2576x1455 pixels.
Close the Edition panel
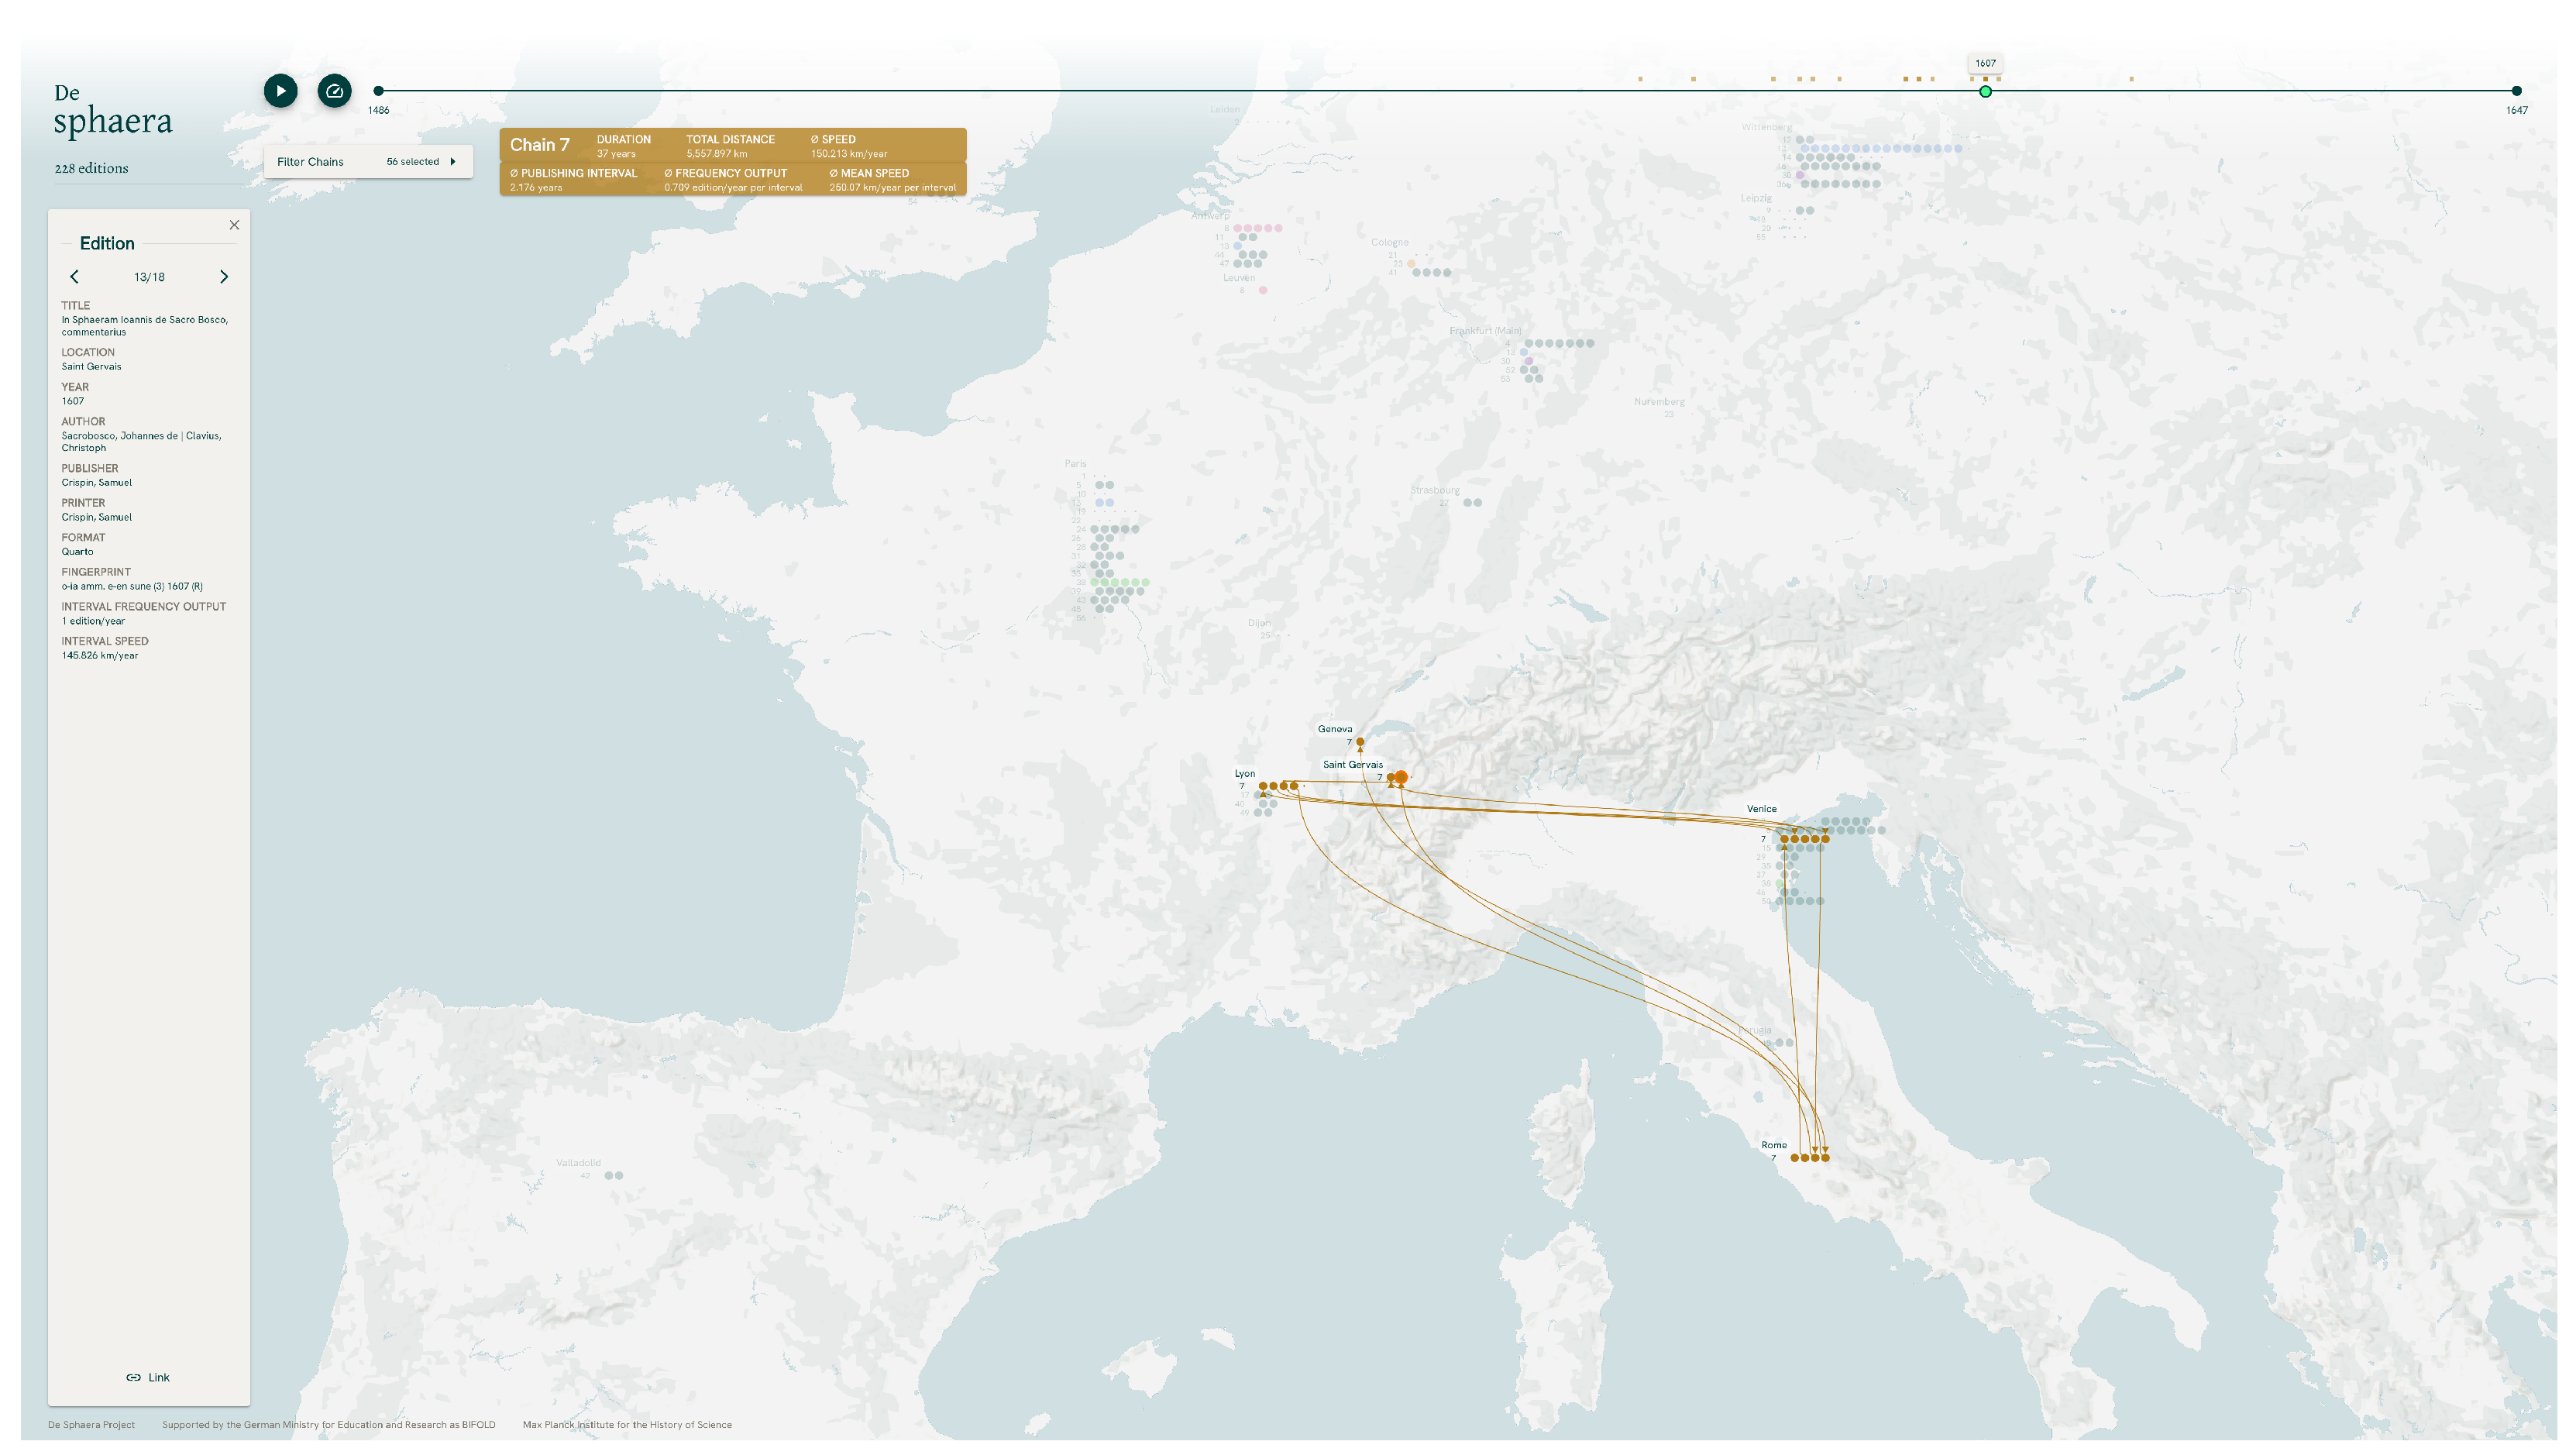coord(234,225)
